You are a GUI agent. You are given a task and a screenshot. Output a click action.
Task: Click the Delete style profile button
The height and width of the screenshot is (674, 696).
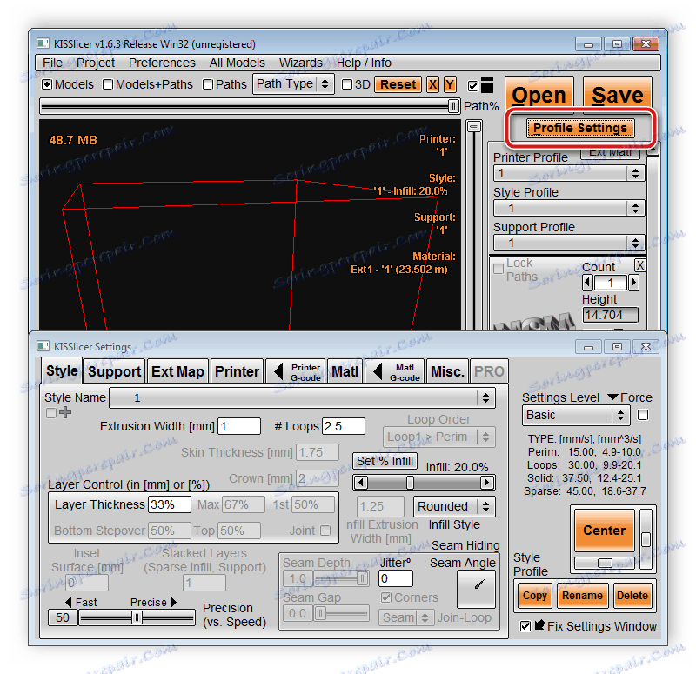[x=632, y=596]
